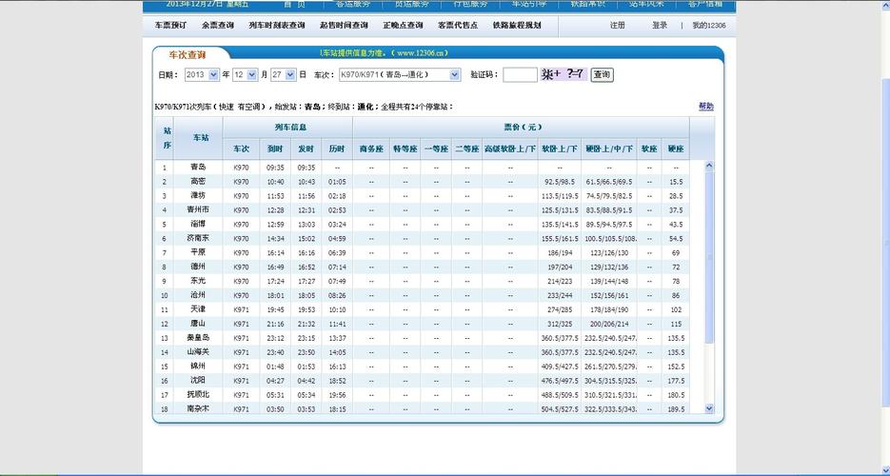The height and width of the screenshot is (476, 890).
Task: Click the 硬座 column header
Action: (676, 149)
